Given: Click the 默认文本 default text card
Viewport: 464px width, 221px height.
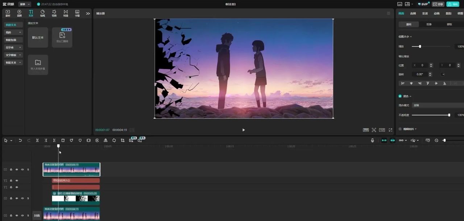Looking at the screenshot, I should point(38,38).
